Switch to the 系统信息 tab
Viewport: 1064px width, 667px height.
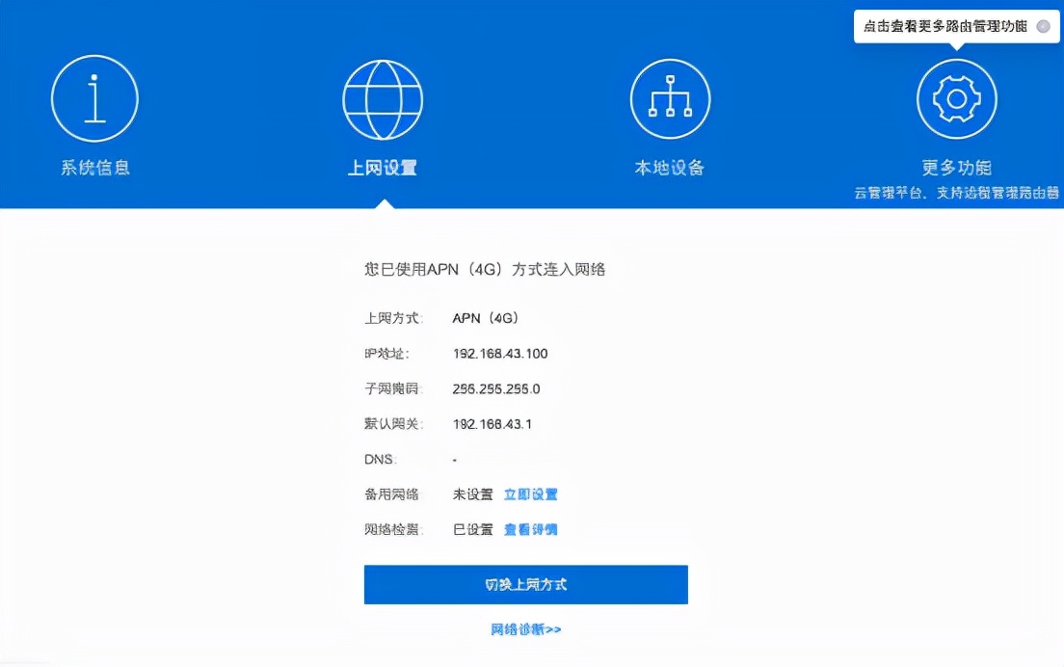94,166
